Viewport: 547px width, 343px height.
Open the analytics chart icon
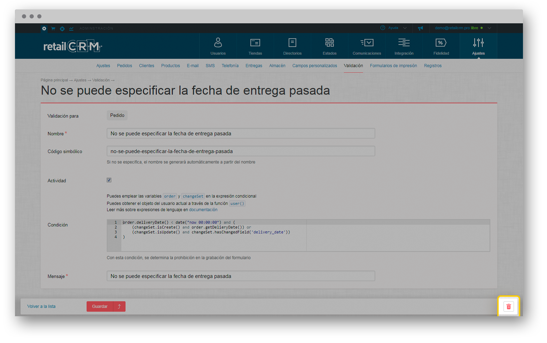click(x=71, y=29)
